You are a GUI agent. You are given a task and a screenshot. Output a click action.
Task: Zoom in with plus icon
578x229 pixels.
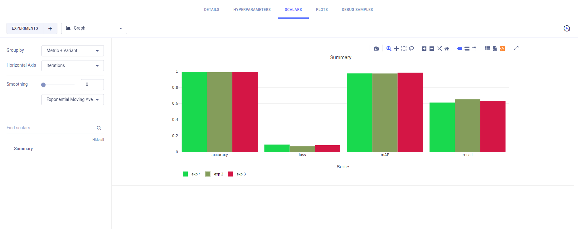[x=424, y=49]
